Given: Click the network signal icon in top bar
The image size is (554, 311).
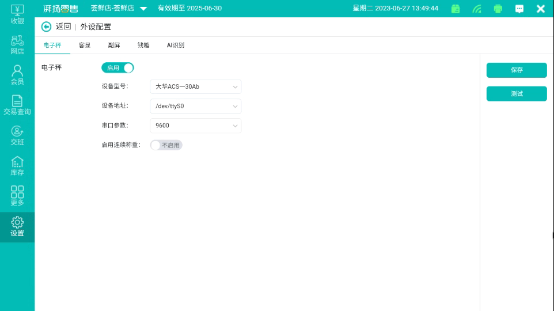Looking at the screenshot, I should [477, 9].
